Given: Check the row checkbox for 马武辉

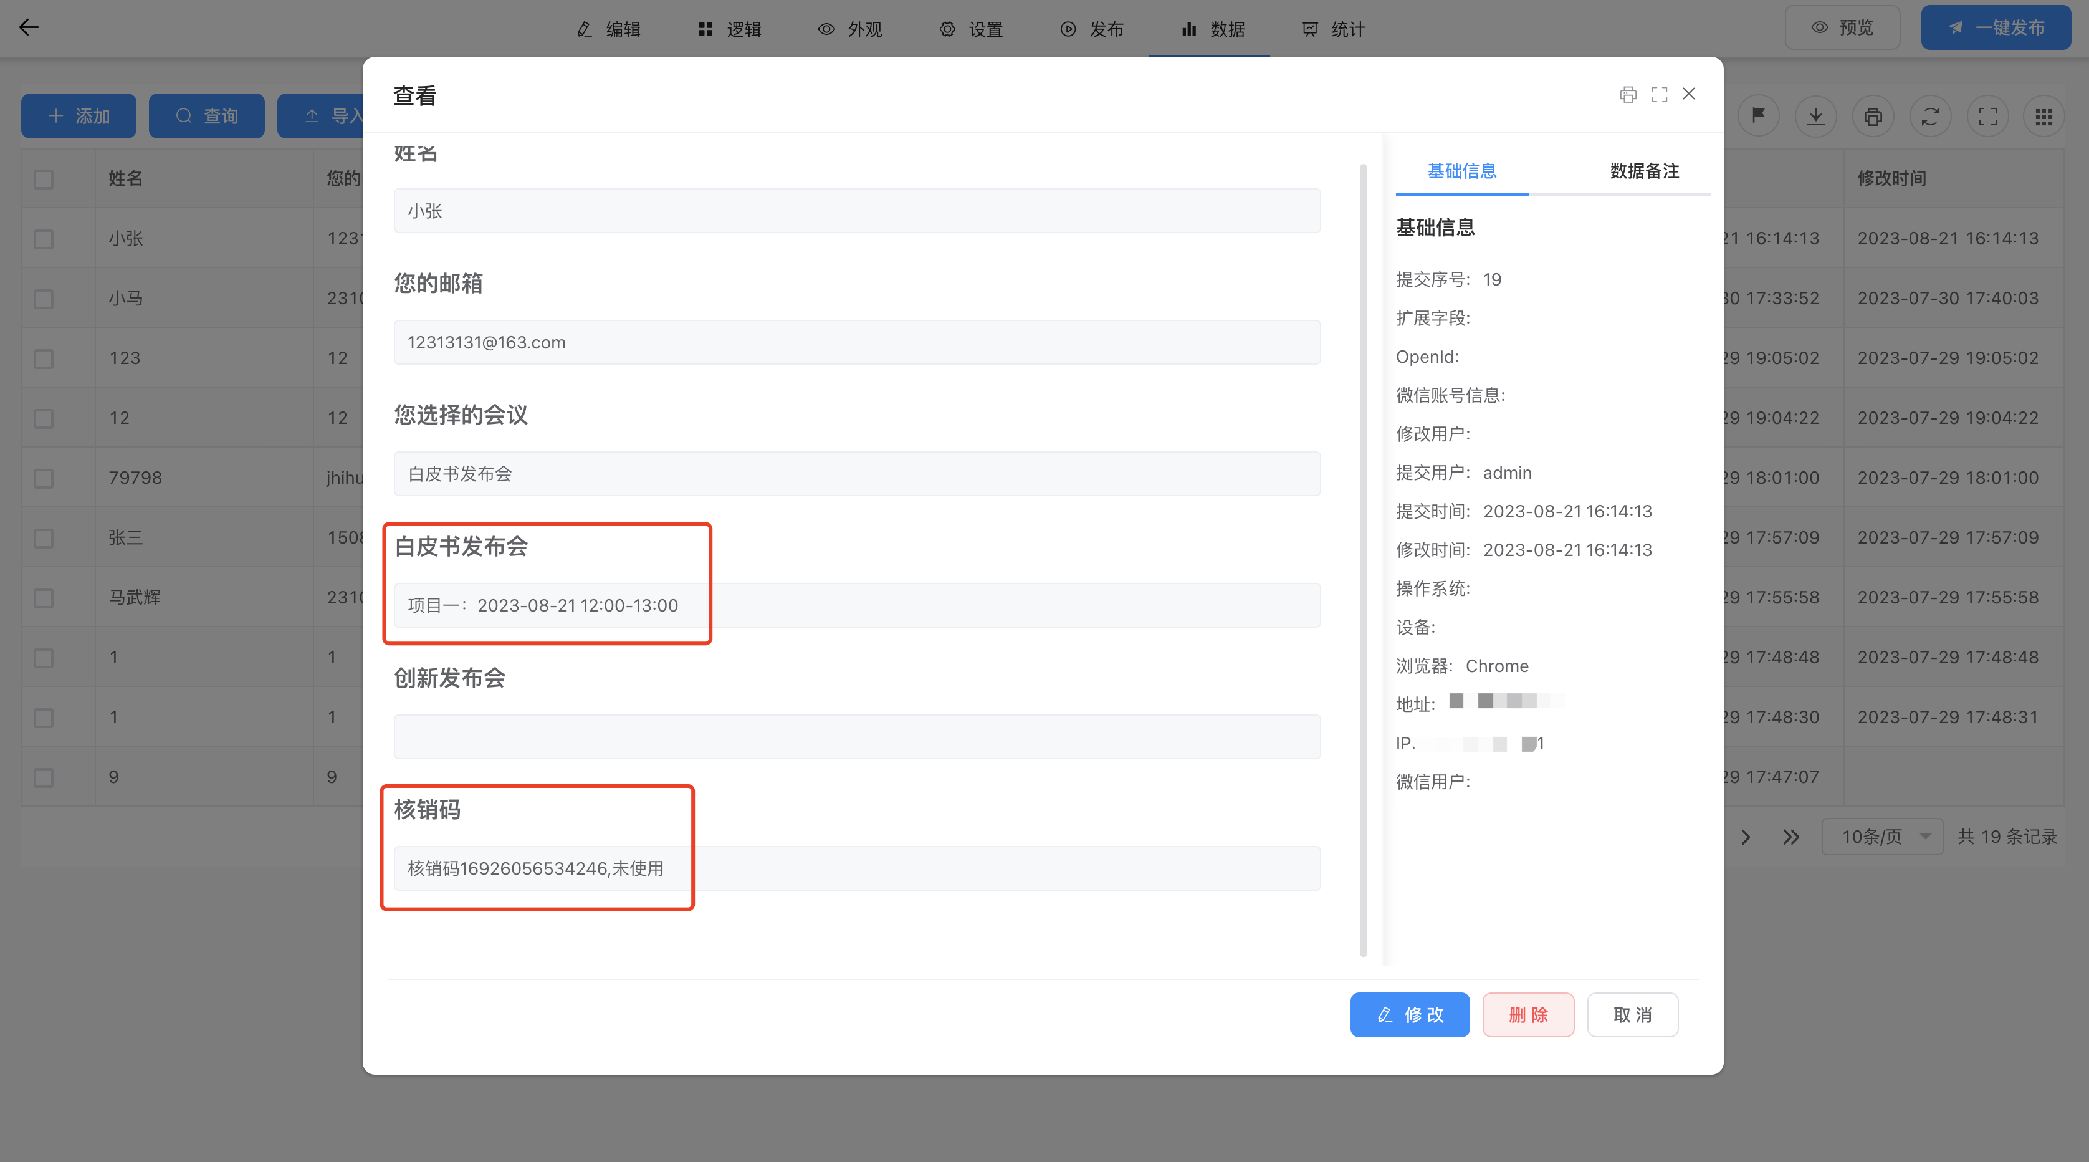Looking at the screenshot, I should pos(44,598).
